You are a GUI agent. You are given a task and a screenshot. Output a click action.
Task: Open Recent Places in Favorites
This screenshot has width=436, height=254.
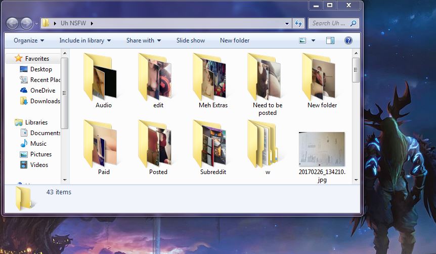coord(40,80)
